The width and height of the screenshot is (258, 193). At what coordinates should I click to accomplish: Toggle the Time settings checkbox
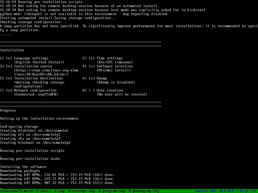[92, 58]
